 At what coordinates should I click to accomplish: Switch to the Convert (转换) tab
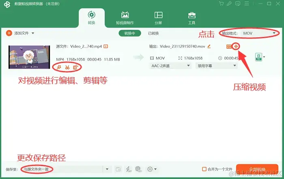(x=91, y=18)
